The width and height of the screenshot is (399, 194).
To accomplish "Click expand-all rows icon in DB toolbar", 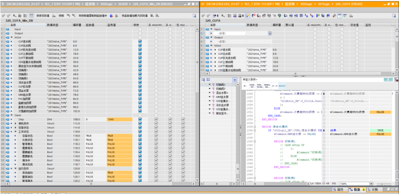I will click(26, 16).
